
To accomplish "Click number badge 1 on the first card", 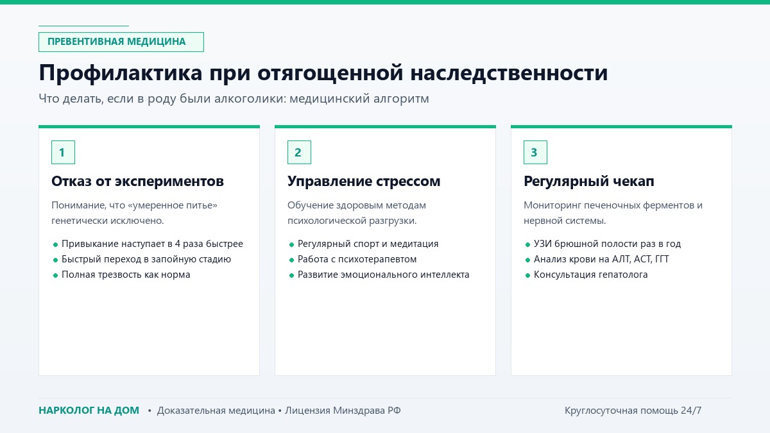I will coord(63,153).
